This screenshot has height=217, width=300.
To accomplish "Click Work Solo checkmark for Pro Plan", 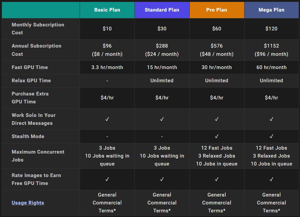I will tap(217, 119).
